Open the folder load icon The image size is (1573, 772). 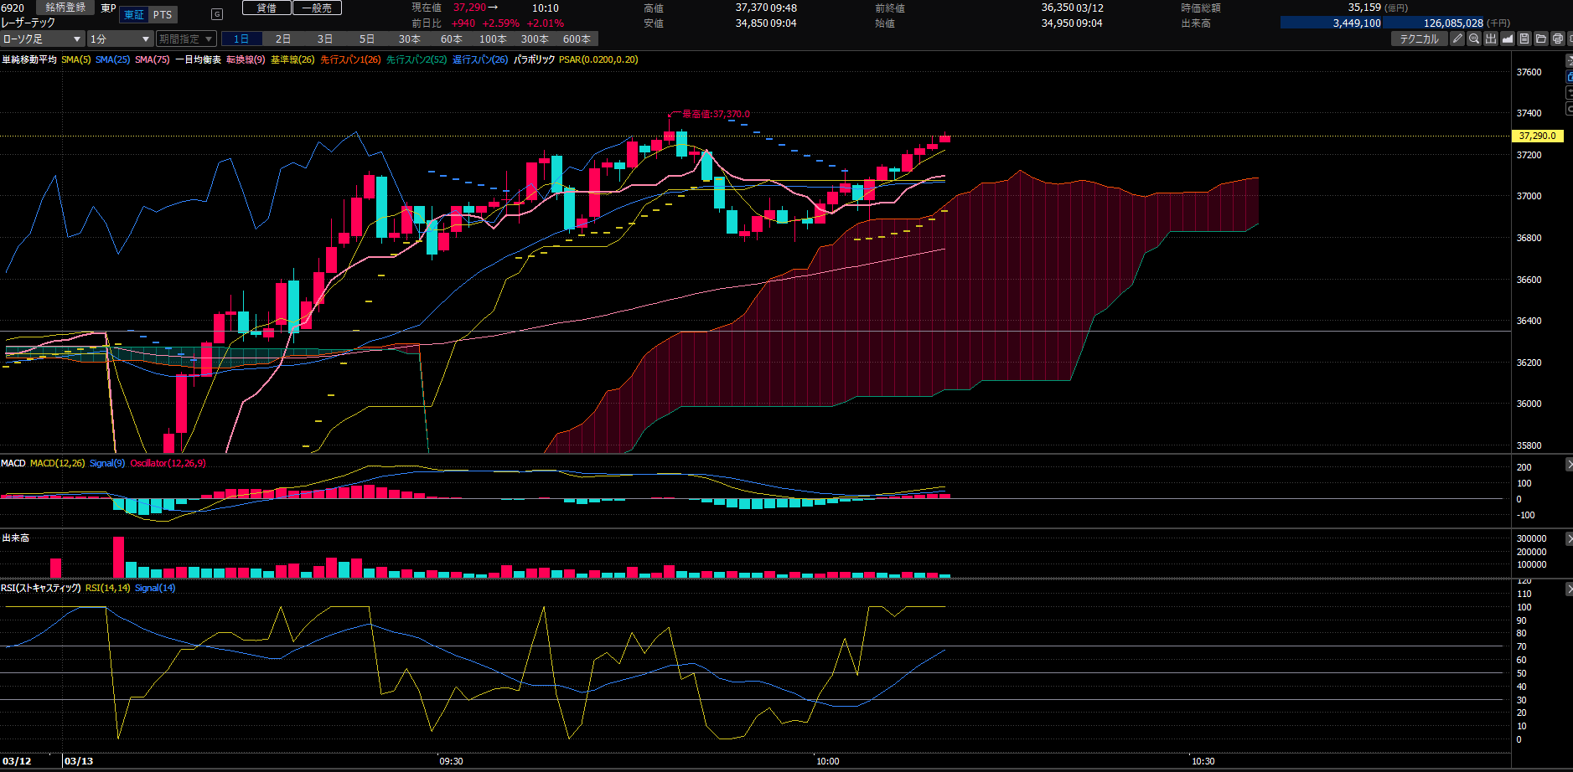[x=1541, y=39]
